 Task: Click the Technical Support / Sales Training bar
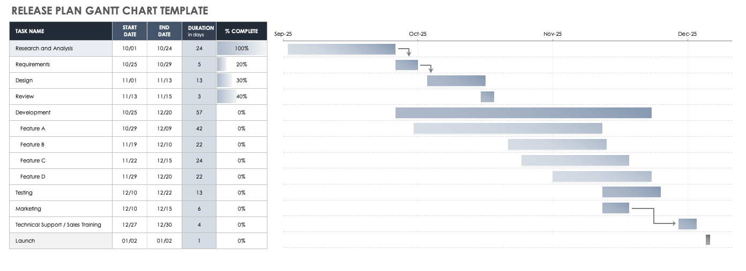tap(687, 224)
